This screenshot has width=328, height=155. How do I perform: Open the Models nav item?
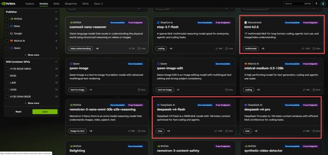click(44, 4)
